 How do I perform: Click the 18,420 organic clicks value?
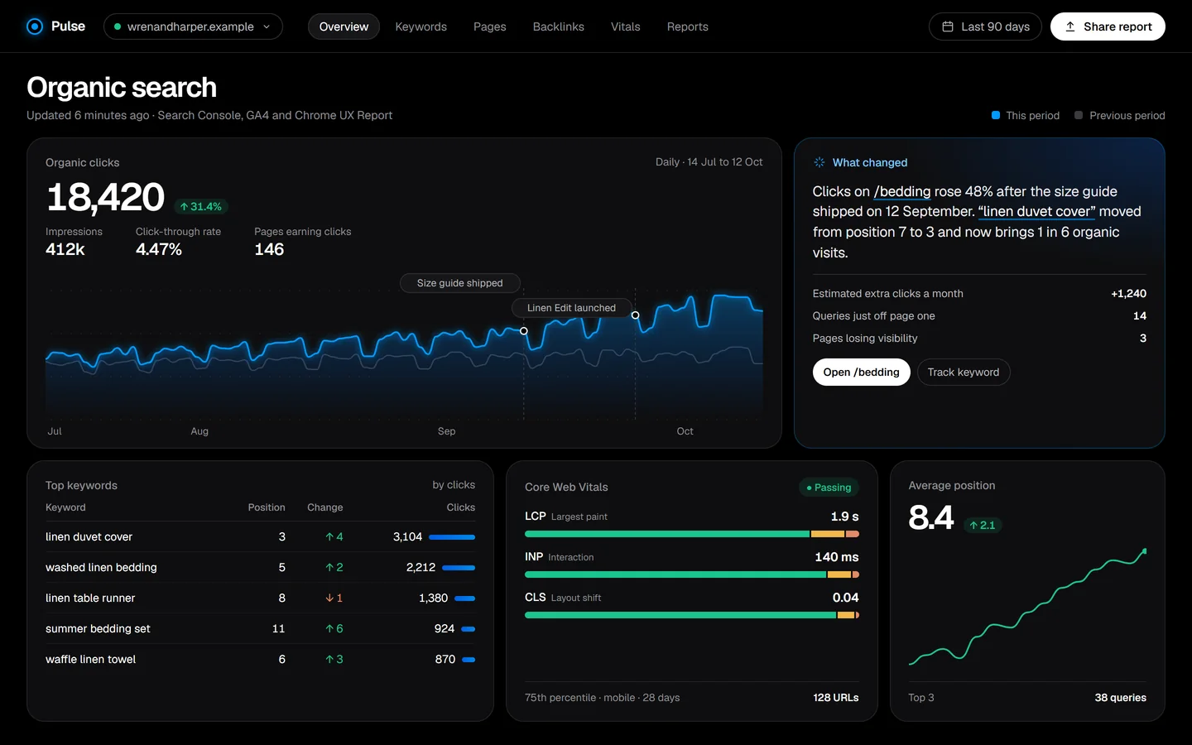106,197
